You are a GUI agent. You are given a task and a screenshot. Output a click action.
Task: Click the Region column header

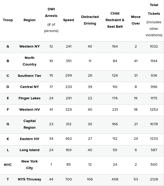(x=29, y=20)
